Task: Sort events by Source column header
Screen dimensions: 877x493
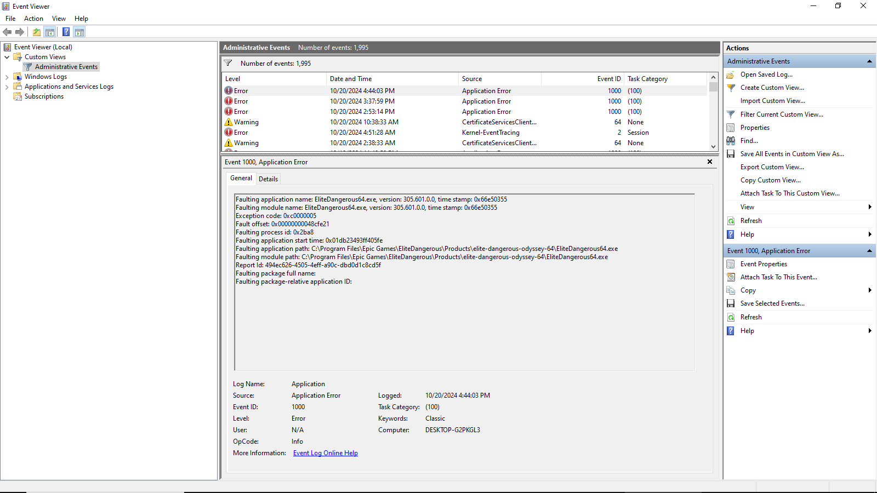Action: 500,79
